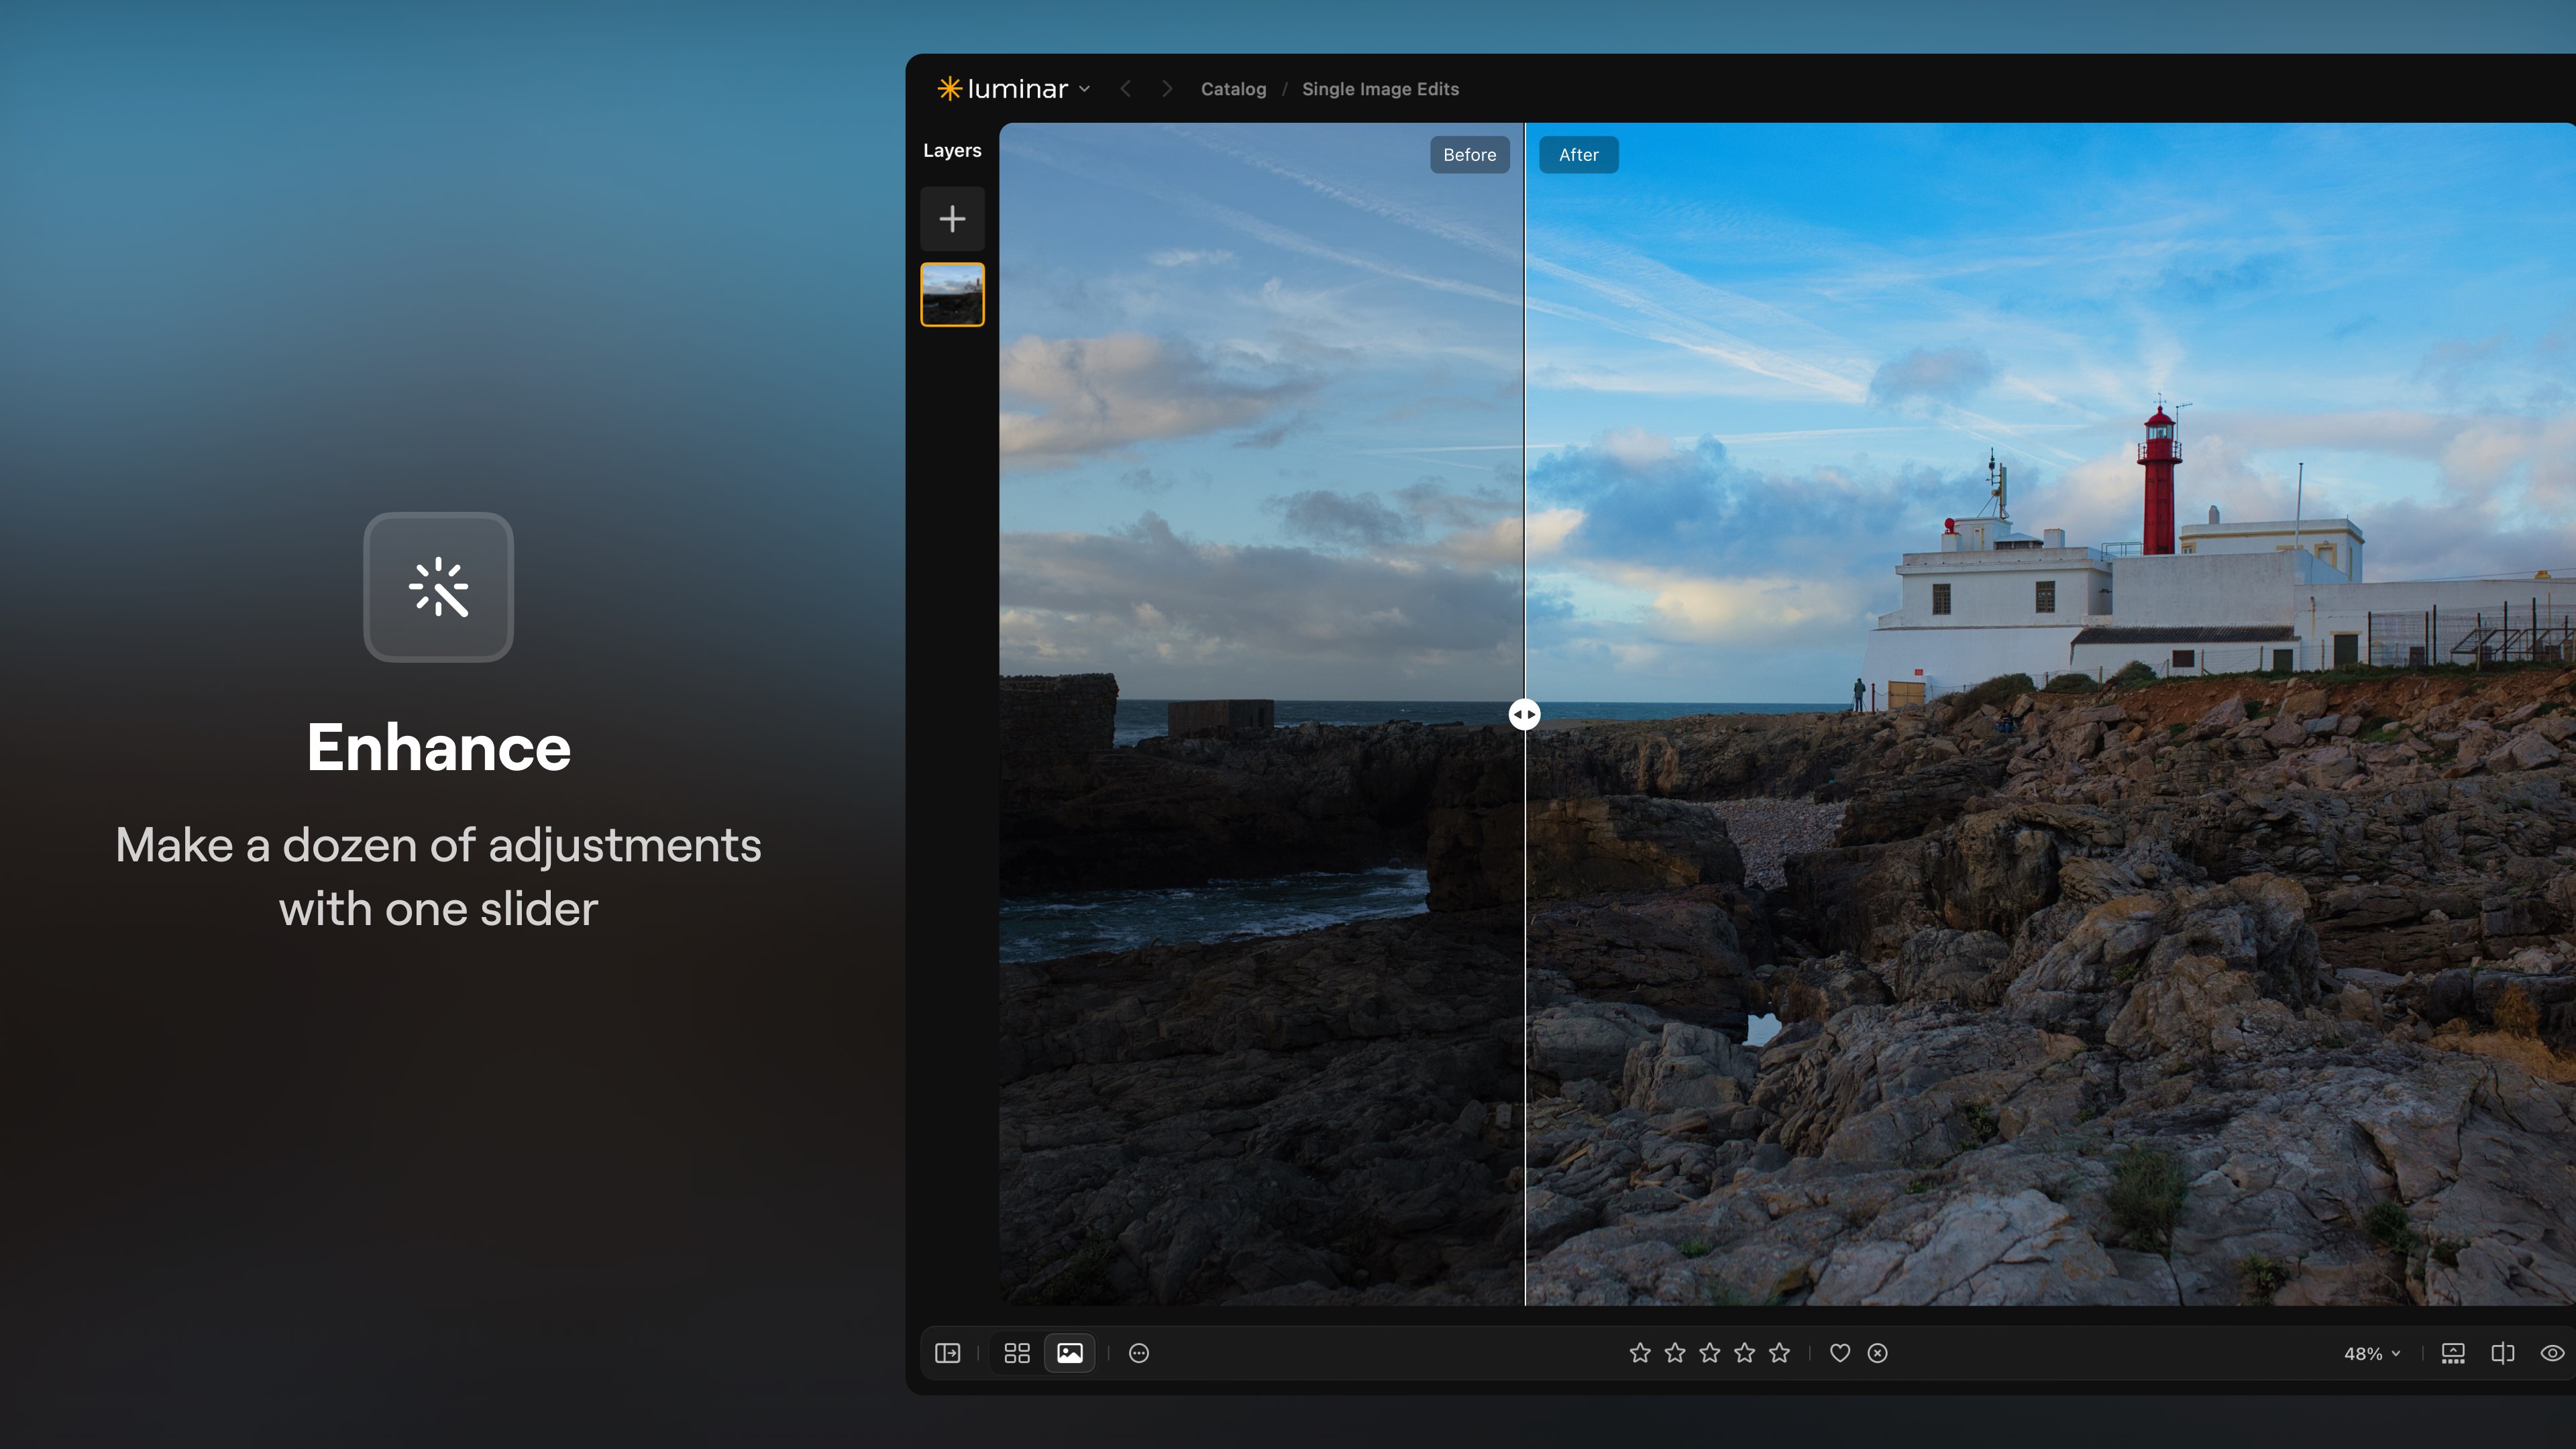This screenshot has width=2576, height=1449.
Task: Select the lighthouse layer thumbnail
Action: pyautogui.click(x=952, y=295)
